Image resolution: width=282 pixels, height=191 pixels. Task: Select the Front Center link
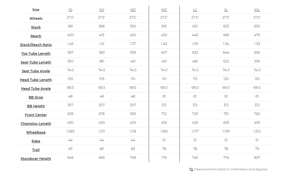(x=36, y=115)
